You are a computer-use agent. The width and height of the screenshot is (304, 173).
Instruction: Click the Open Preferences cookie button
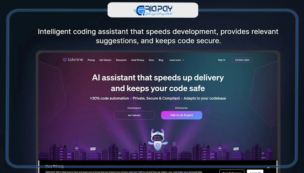(232, 172)
